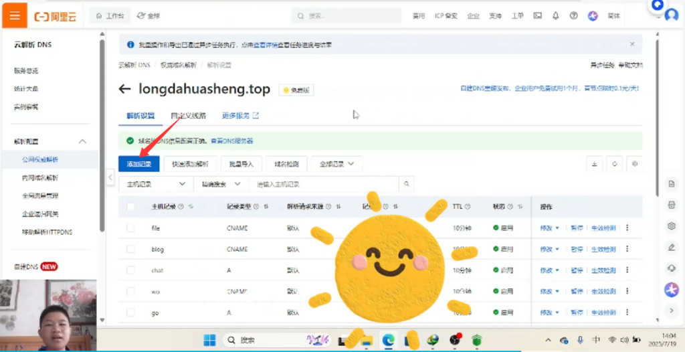Tick the checkbox for chat record
The width and height of the screenshot is (685, 352).
pyautogui.click(x=130, y=270)
